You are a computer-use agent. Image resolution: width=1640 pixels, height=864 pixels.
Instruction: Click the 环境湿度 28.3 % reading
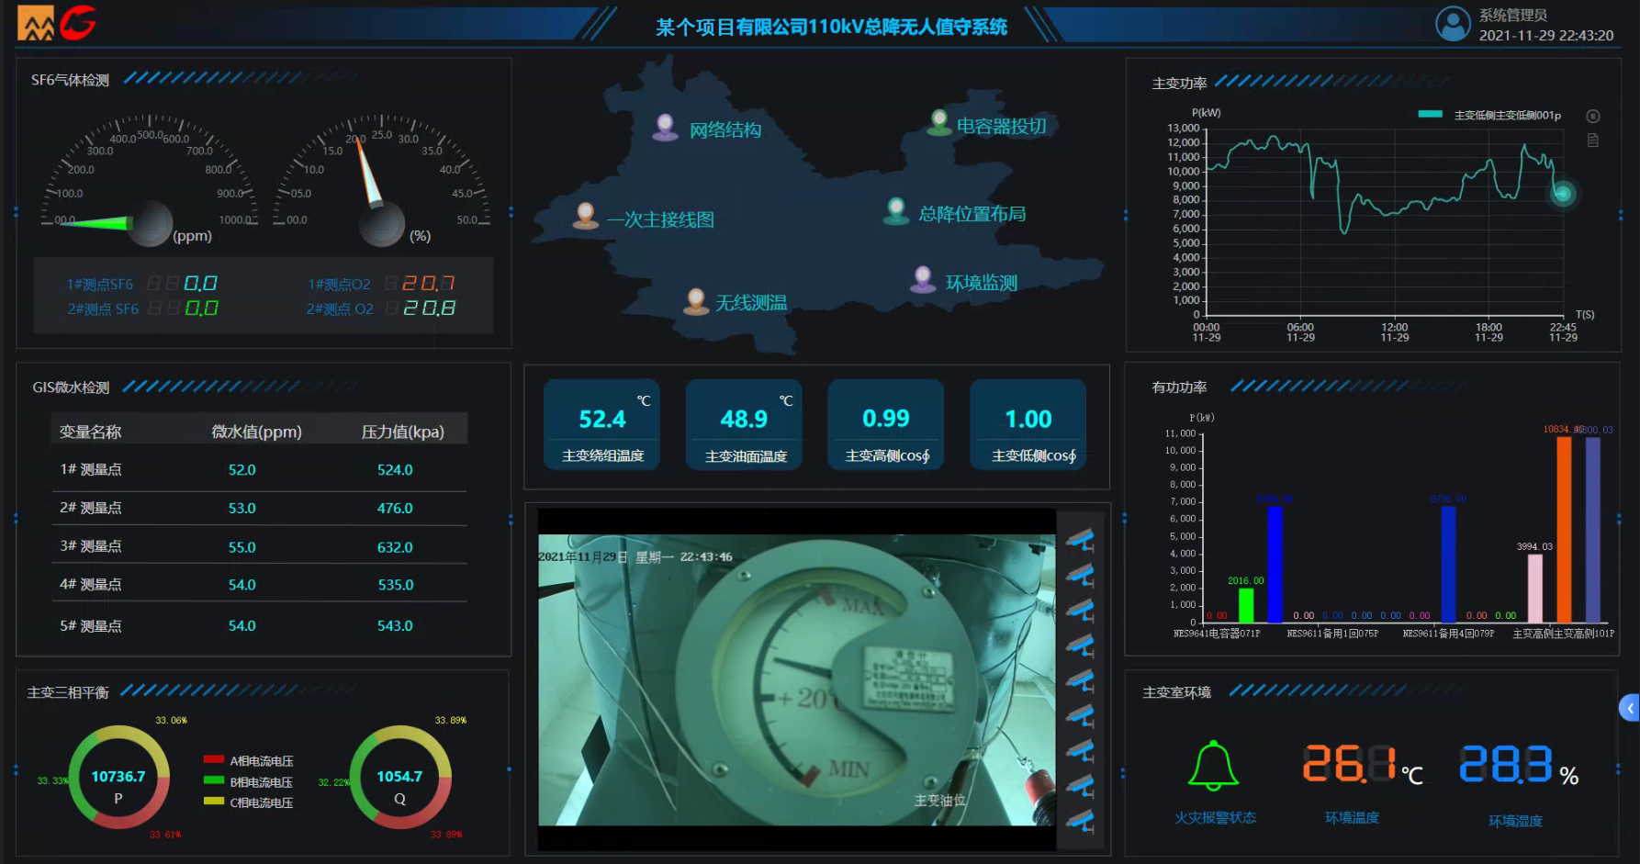pos(1519,764)
